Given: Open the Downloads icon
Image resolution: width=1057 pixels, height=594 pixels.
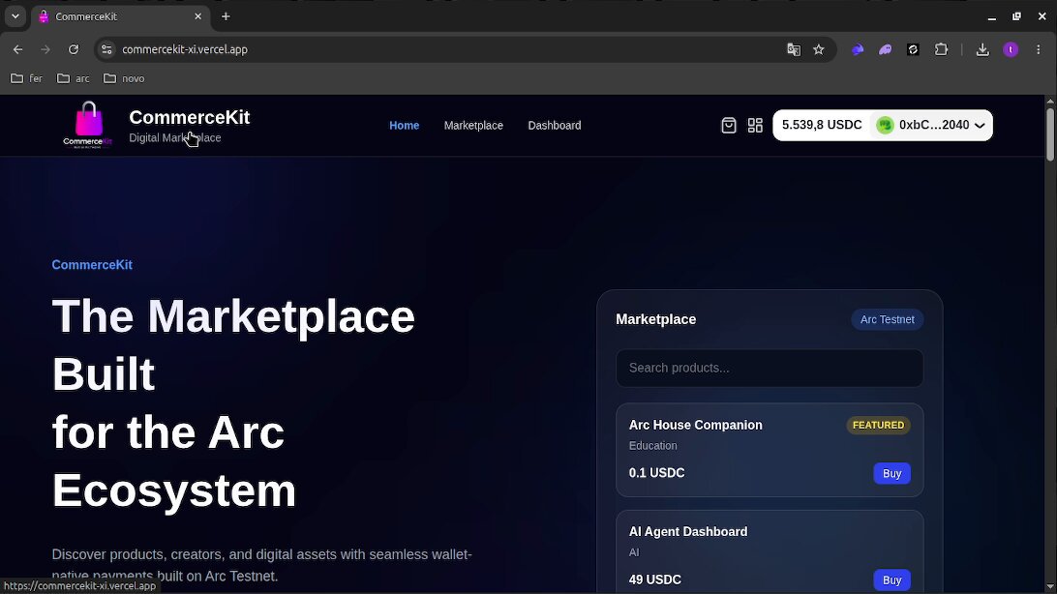Looking at the screenshot, I should coord(982,50).
